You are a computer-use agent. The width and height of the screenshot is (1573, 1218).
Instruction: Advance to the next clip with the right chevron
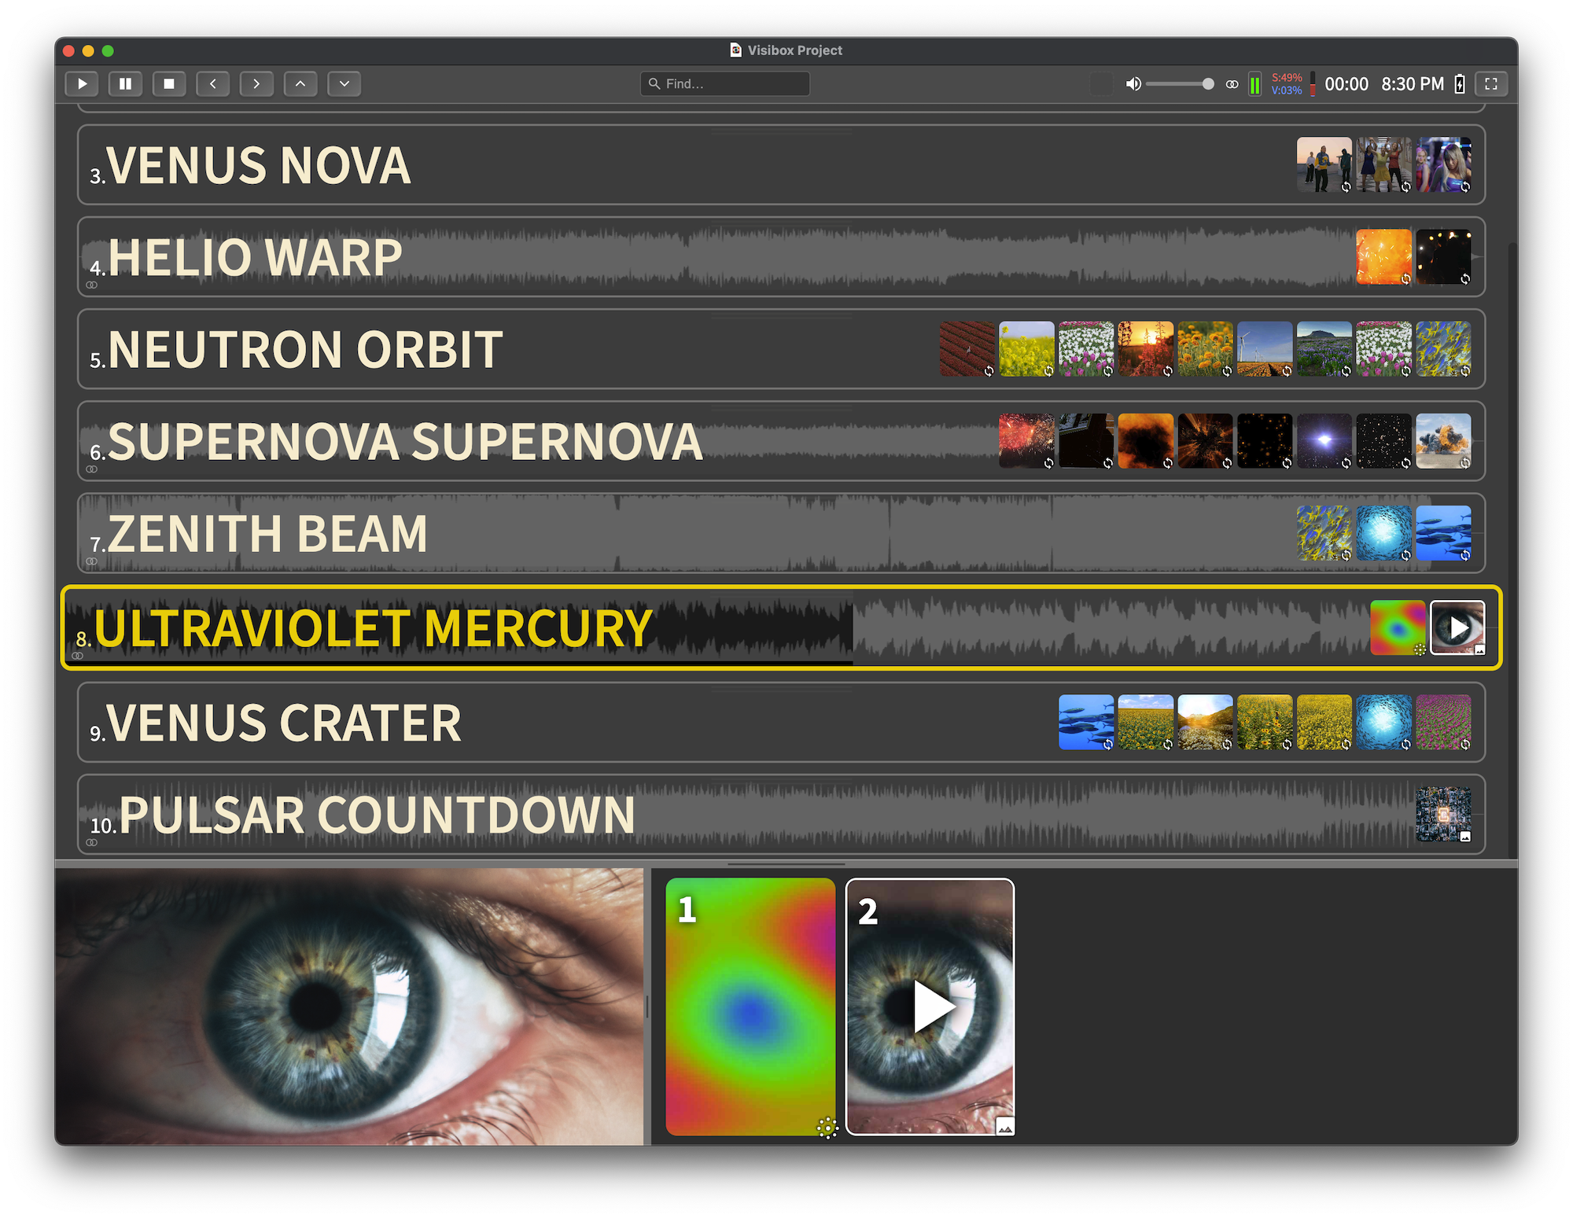pos(256,83)
